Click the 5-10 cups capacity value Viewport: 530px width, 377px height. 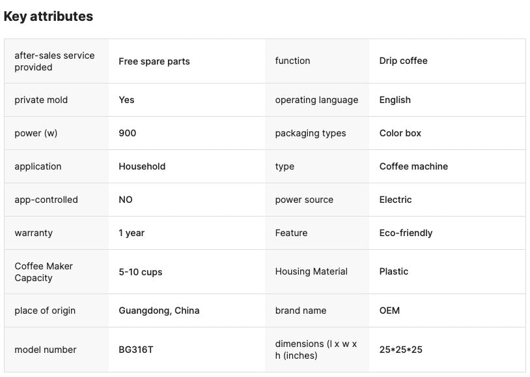(x=141, y=272)
